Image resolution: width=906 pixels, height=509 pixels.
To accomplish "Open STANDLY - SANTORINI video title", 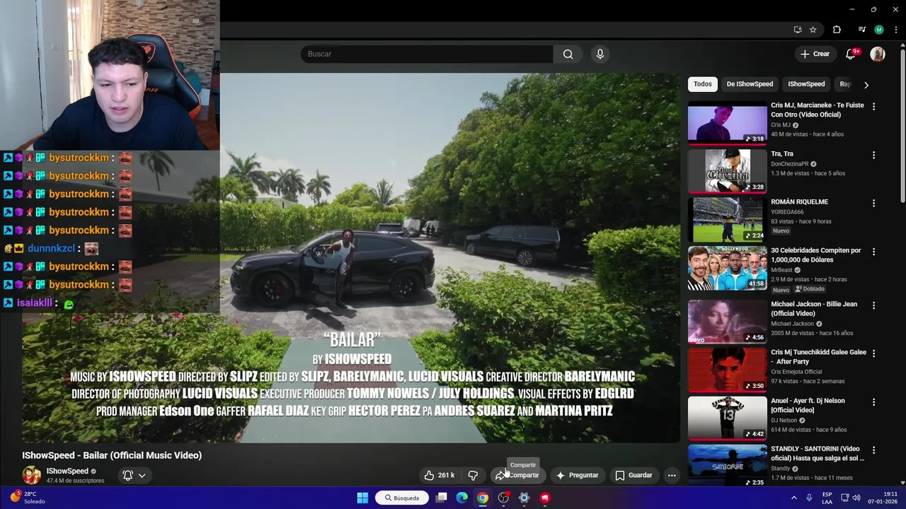I will click(x=818, y=453).
